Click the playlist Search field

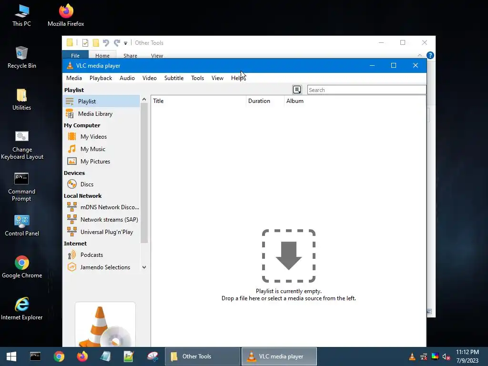coord(366,90)
